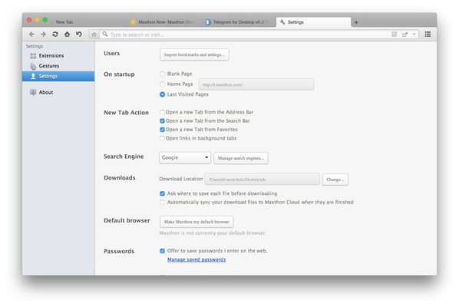Bookmark page with the star icon
This screenshot has width=459, height=307.
tap(94, 35)
